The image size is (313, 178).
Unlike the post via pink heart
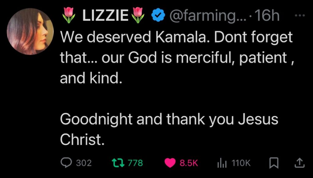tap(170, 163)
